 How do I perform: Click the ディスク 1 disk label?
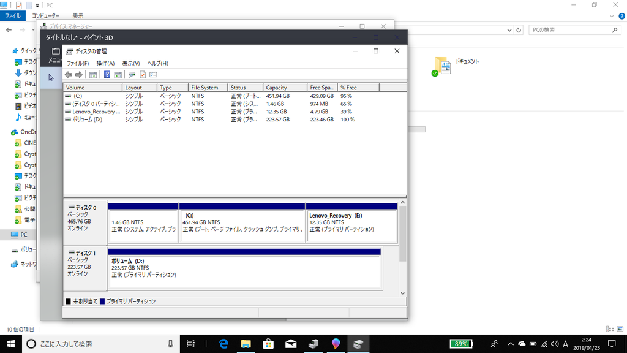pyautogui.click(x=85, y=268)
